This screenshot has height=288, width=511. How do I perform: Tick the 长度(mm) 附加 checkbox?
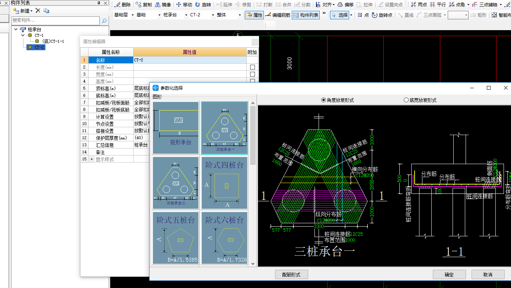(252, 67)
